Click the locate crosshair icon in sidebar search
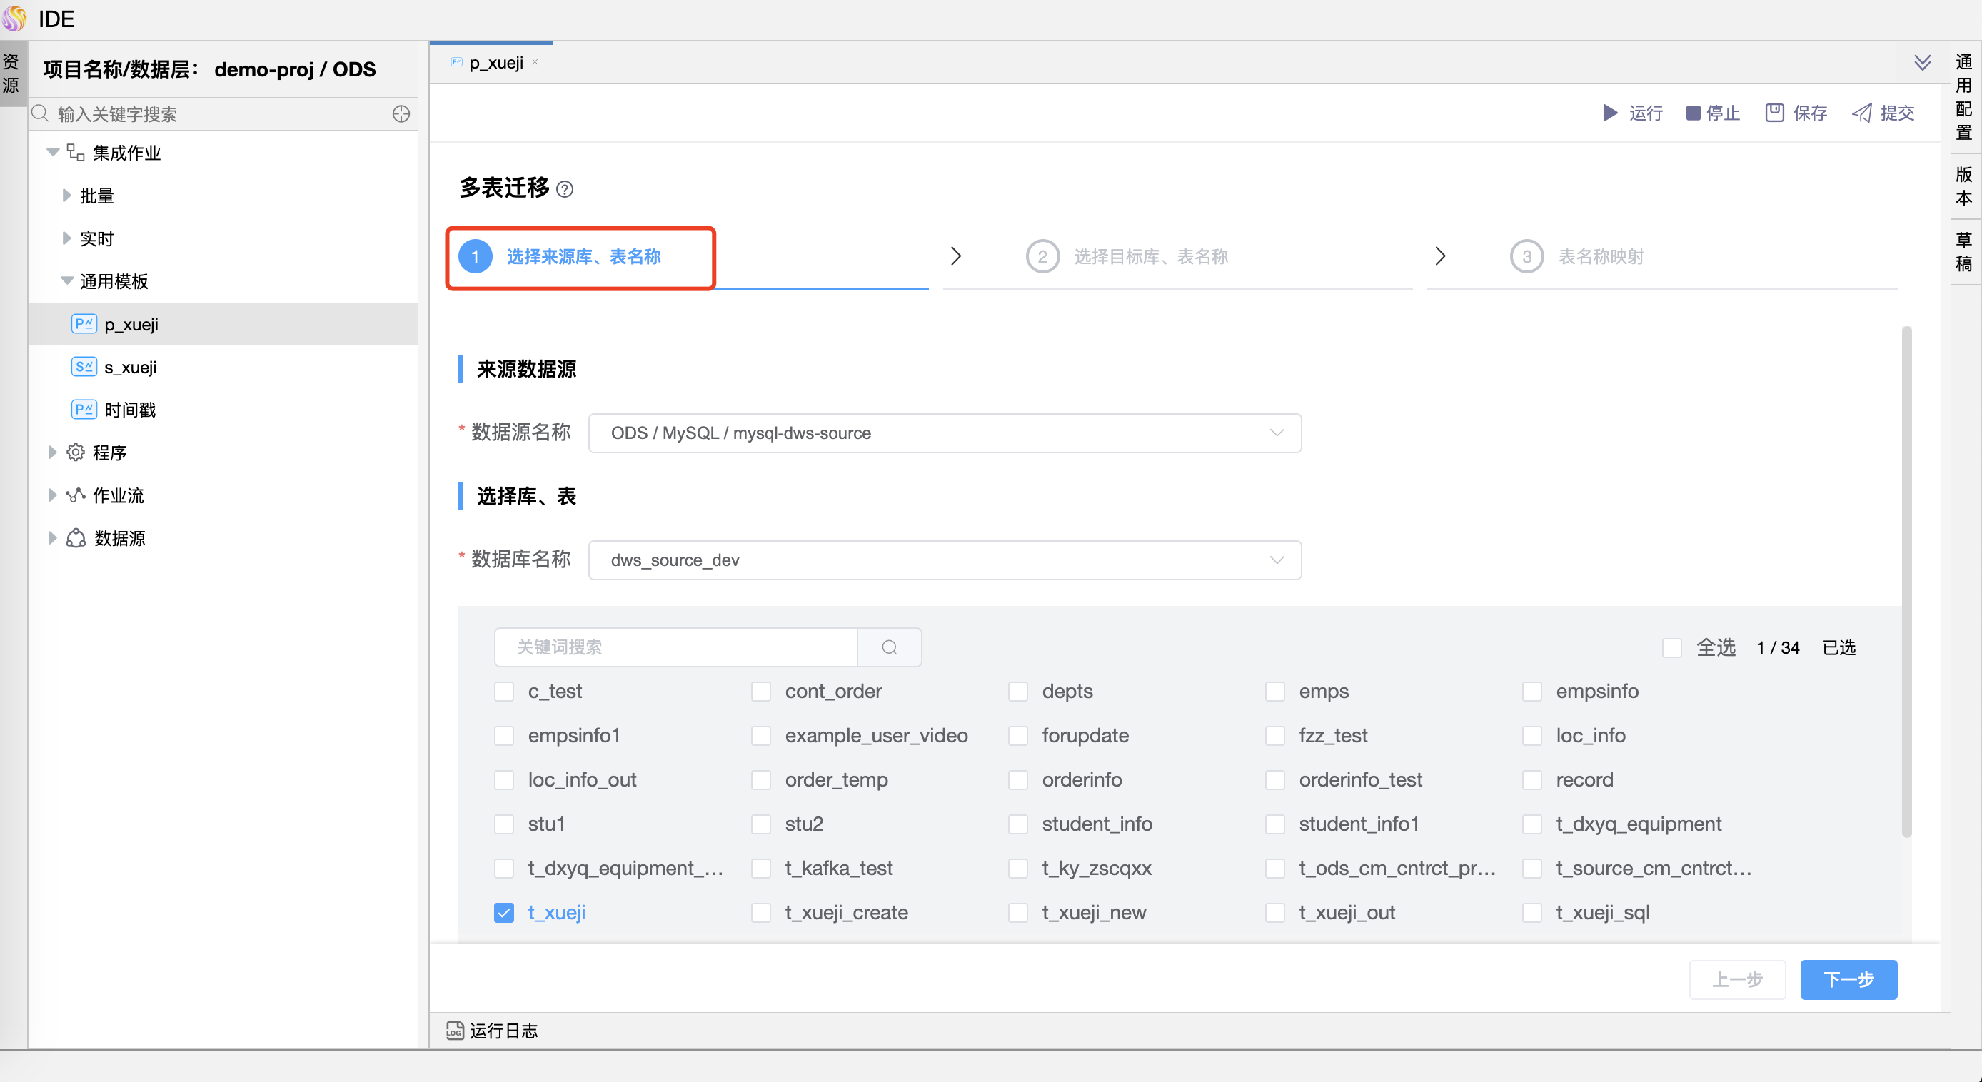 [x=401, y=115]
